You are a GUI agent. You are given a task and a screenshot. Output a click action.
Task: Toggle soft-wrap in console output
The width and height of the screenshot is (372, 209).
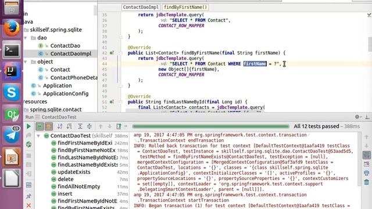(x=367, y=155)
